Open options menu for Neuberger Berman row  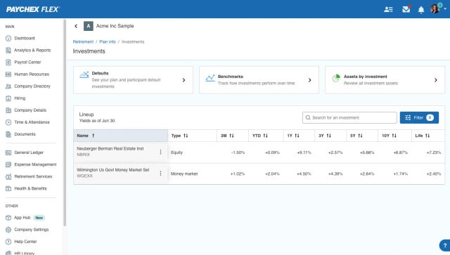160,152
